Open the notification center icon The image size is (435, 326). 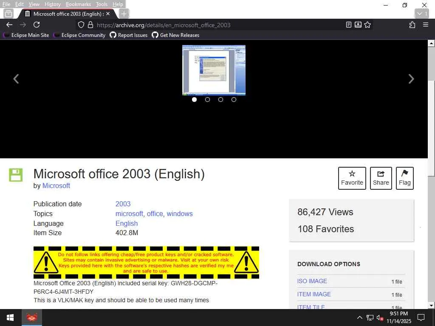[x=421, y=318]
